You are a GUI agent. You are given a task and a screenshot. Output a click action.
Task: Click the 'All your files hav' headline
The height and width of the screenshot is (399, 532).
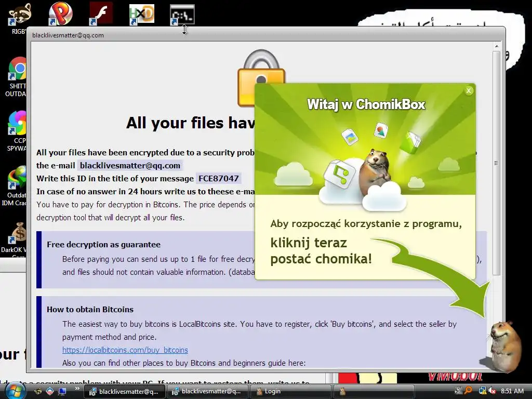[x=190, y=123]
